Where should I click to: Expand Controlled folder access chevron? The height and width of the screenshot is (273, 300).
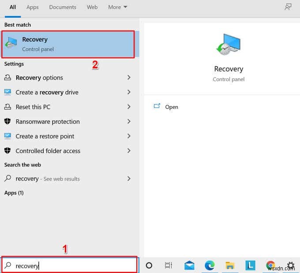pyautogui.click(x=129, y=150)
